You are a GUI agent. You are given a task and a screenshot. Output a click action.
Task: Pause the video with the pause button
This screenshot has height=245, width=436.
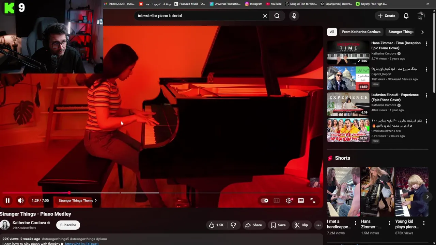tap(7, 200)
